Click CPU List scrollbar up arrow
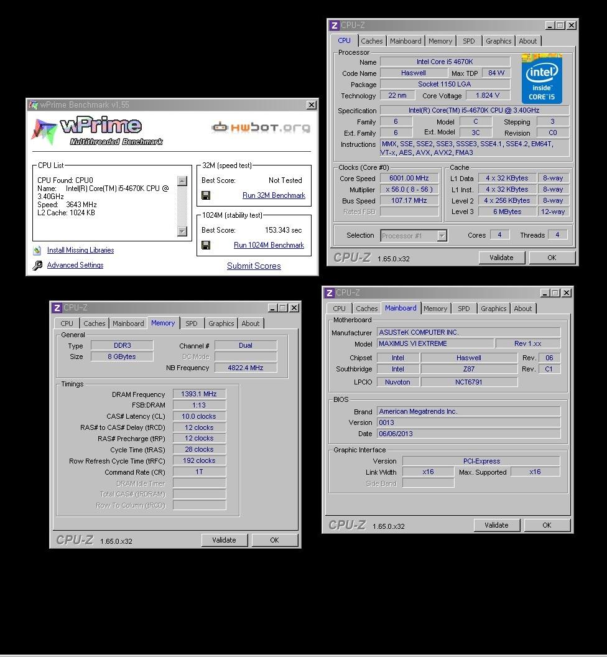This screenshot has height=657, width=607. click(182, 180)
